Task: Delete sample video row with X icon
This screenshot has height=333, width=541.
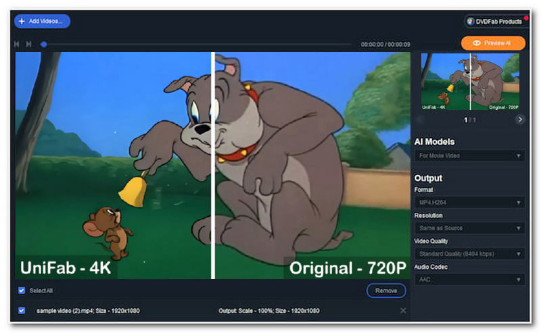Action: [x=403, y=311]
